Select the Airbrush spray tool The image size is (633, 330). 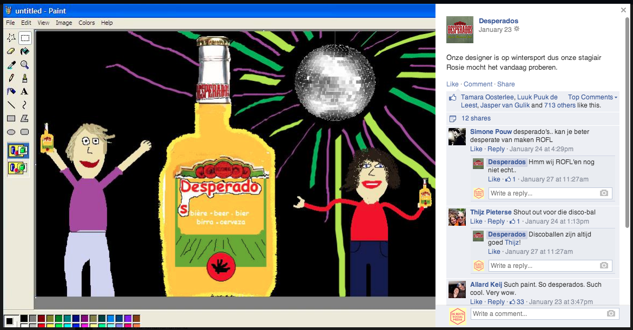[x=11, y=92]
